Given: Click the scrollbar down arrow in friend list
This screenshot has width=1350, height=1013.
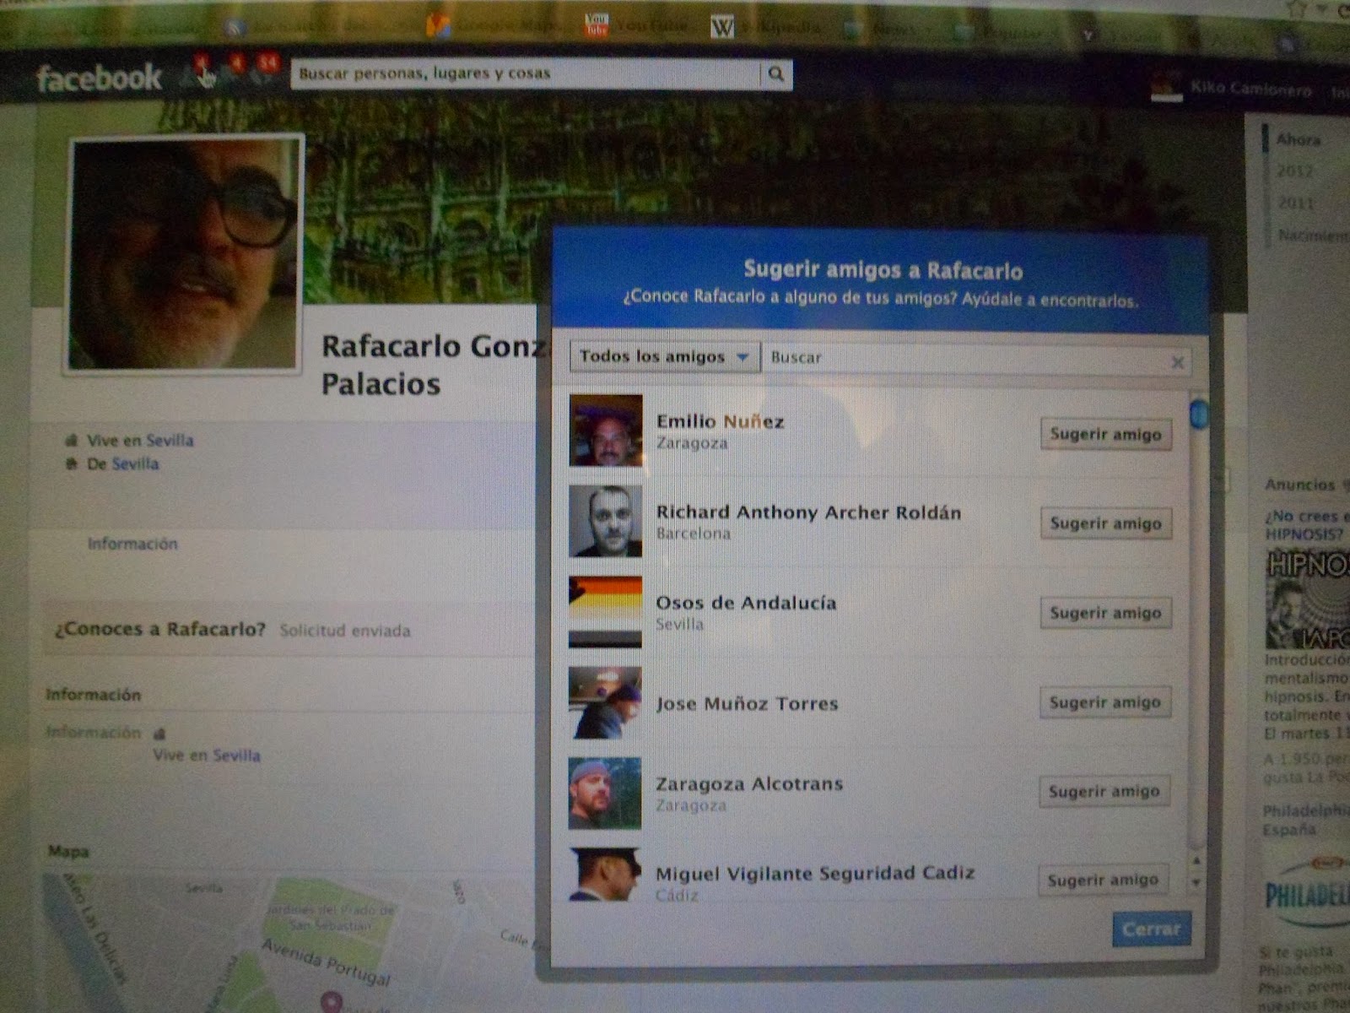Looking at the screenshot, I should click(x=1196, y=883).
